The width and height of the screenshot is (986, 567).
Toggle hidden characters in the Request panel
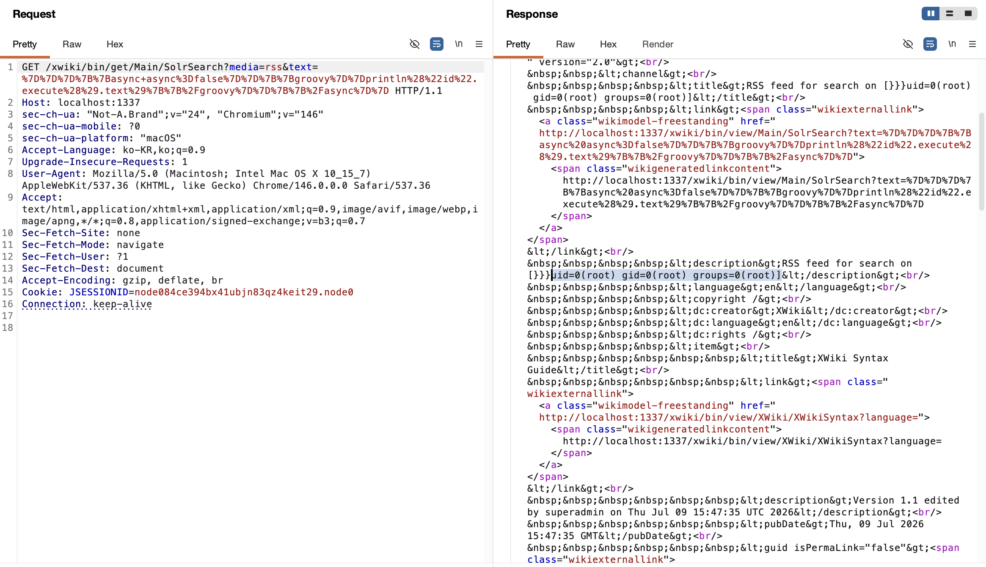pyautogui.click(x=415, y=44)
